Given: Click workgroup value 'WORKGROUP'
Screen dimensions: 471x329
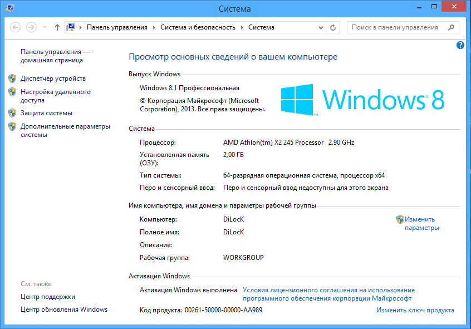Looking at the screenshot, I should click(243, 258).
